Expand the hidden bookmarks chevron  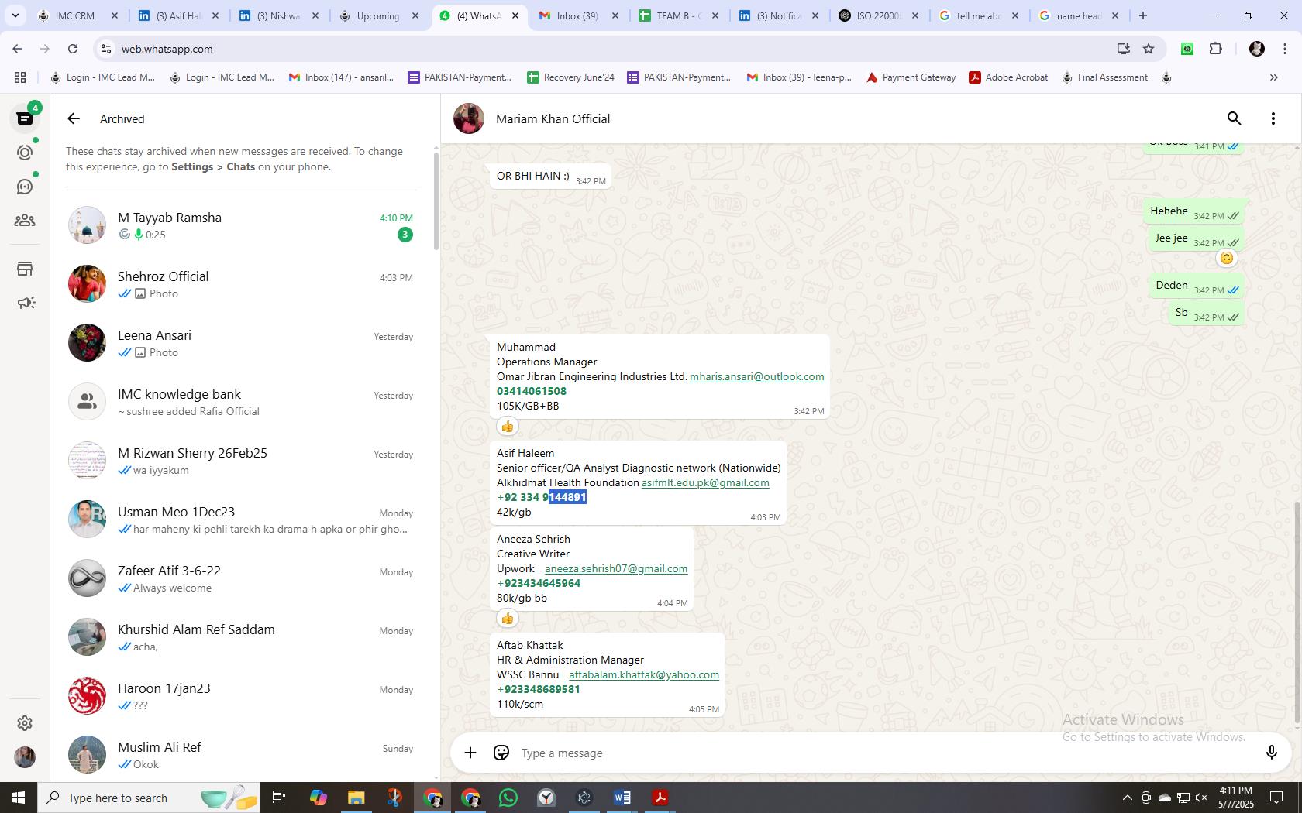tap(1273, 77)
